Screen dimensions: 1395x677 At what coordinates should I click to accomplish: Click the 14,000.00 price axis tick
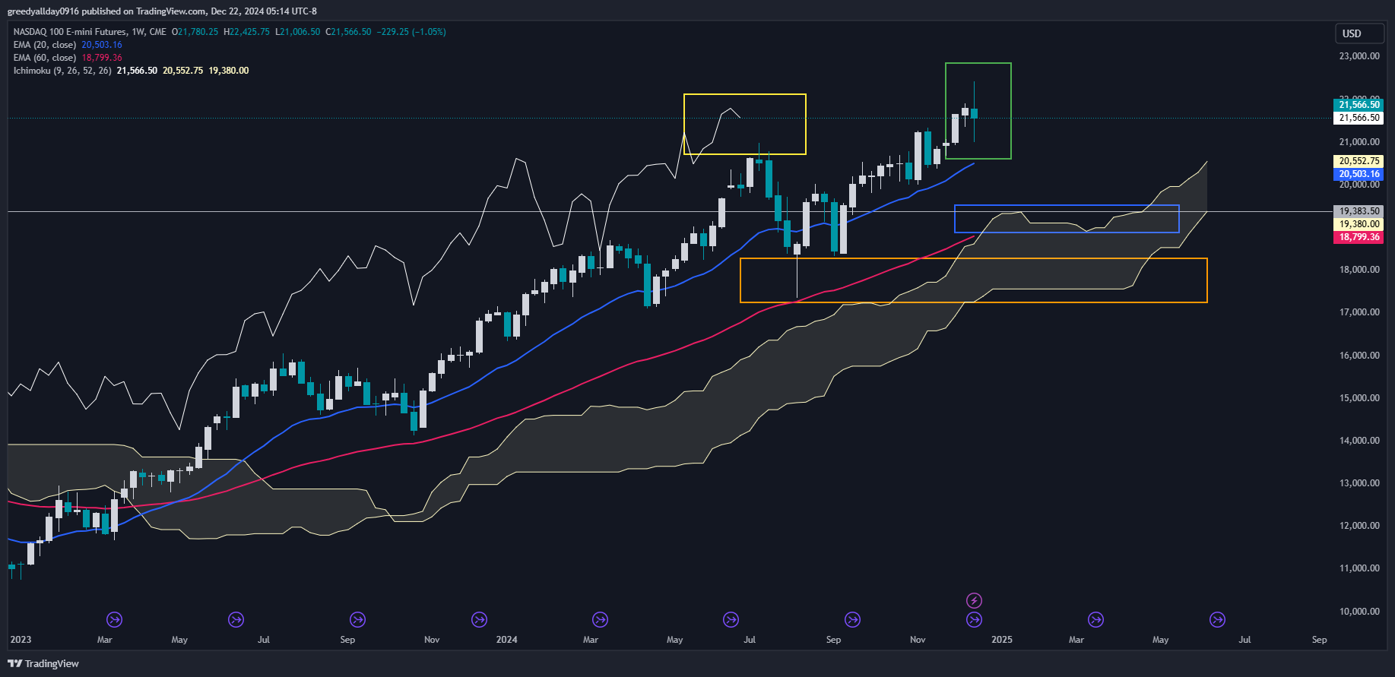[1359, 441]
